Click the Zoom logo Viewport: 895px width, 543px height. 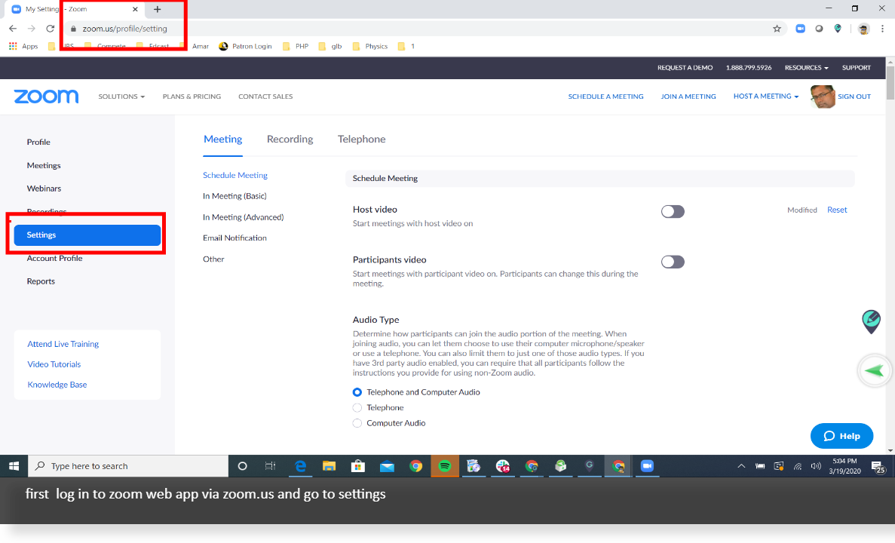tap(46, 97)
